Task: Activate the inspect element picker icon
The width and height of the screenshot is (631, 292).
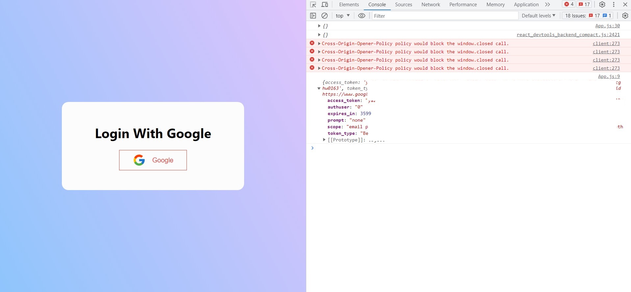Action: tap(313, 5)
